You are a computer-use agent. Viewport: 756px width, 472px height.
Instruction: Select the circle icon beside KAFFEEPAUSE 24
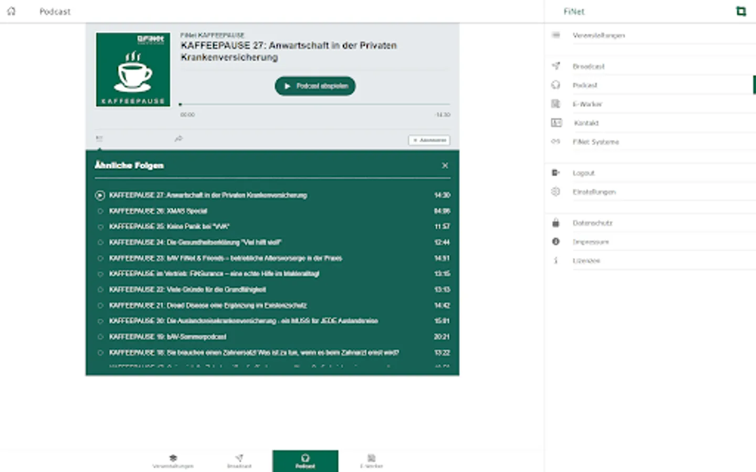(100, 243)
